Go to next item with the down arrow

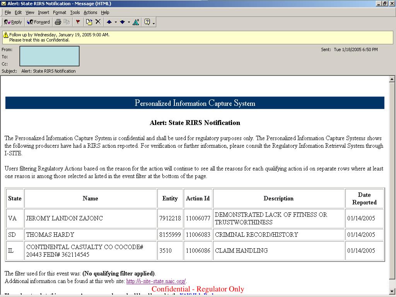click(123, 22)
